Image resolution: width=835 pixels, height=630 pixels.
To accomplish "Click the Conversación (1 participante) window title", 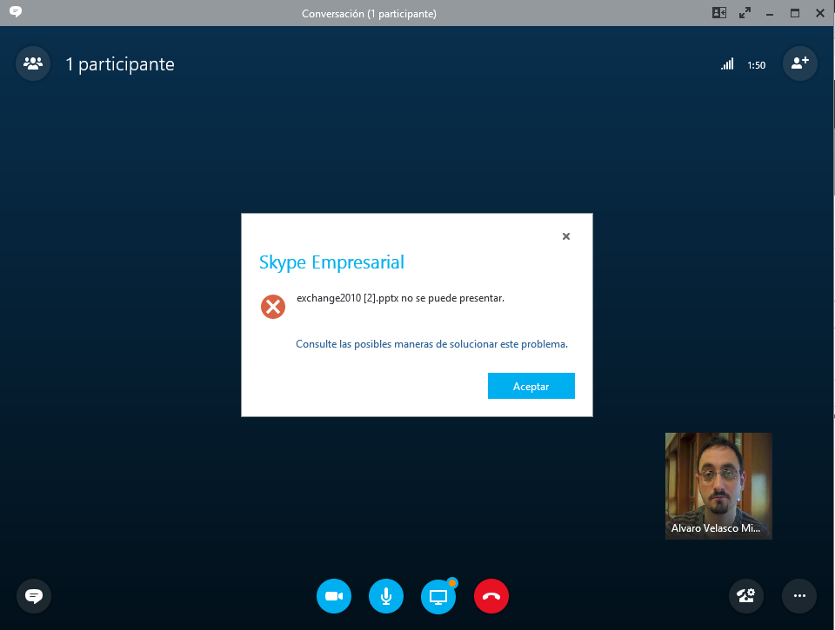I will coord(369,14).
